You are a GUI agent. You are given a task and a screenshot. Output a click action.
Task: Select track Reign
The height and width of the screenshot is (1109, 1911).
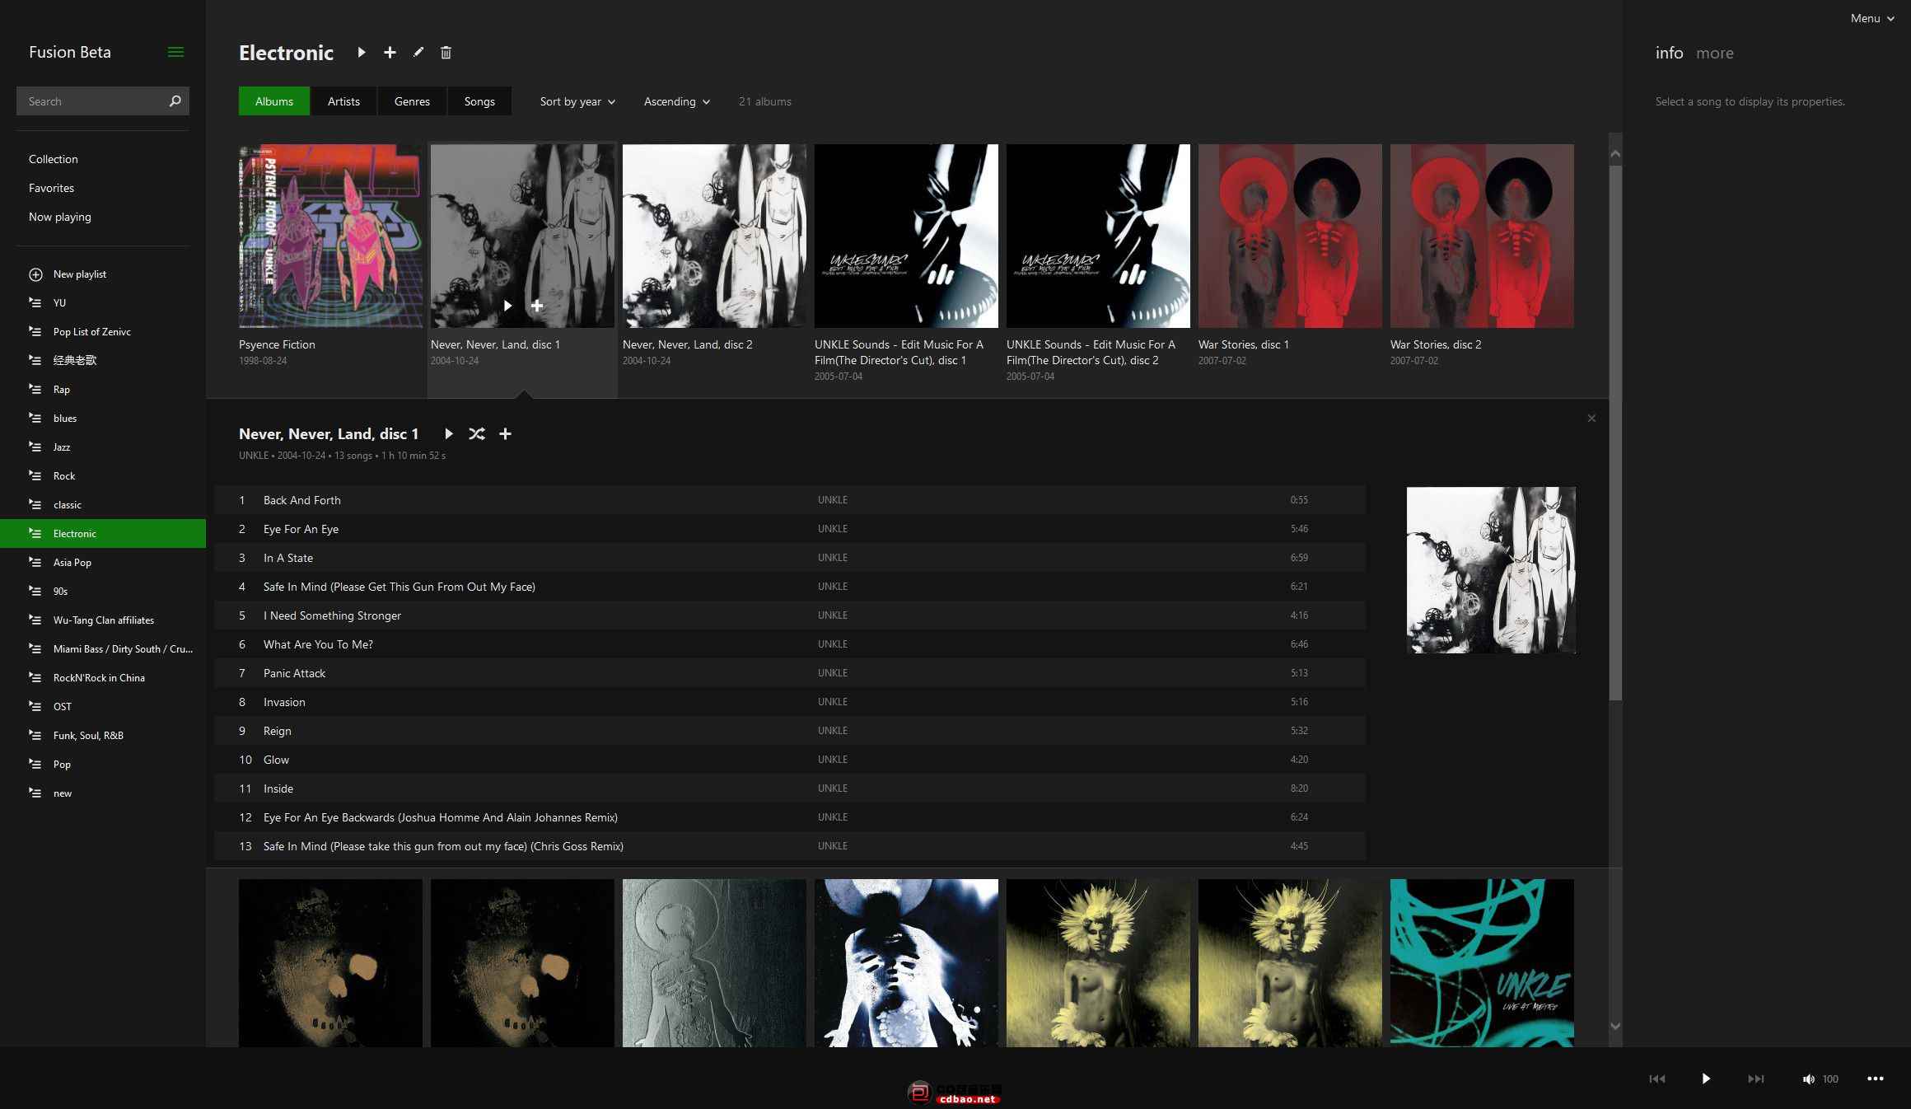coord(790,731)
